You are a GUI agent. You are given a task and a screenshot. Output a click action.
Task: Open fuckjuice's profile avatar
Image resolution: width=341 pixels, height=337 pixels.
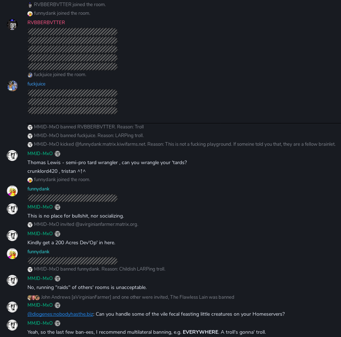pyautogui.click(x=12, y=86)
